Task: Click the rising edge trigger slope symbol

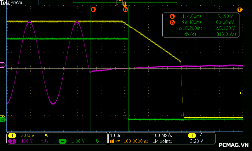Action: point(200,135)
